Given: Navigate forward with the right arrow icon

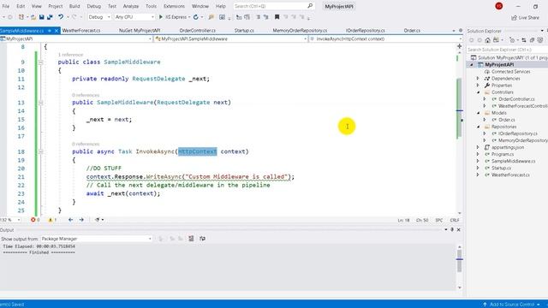Looking at the screenshot, I should [81, 220].
